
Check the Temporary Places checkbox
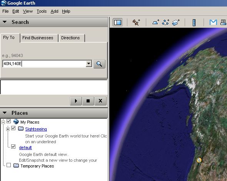9,165
